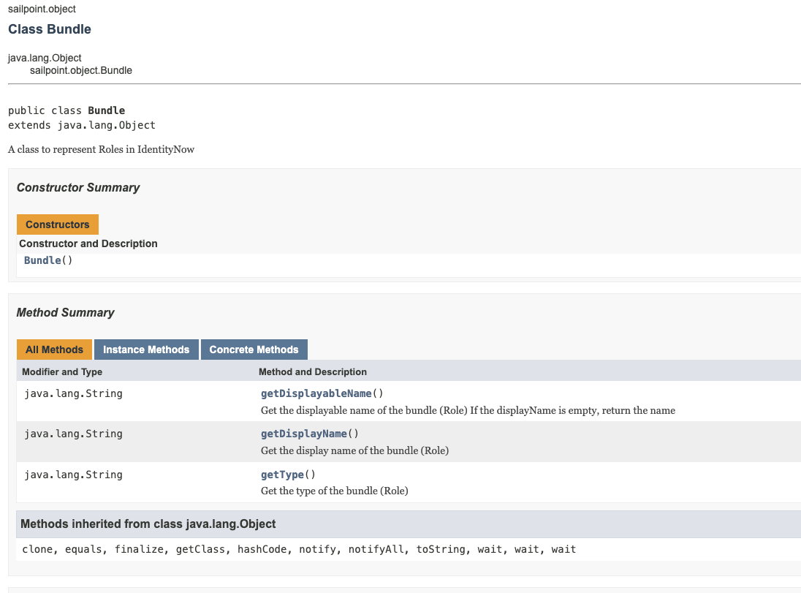The height and width of the screenshot is (593, 801).
Task: Click the Class Bundle page heading
Action: point(50,29)
